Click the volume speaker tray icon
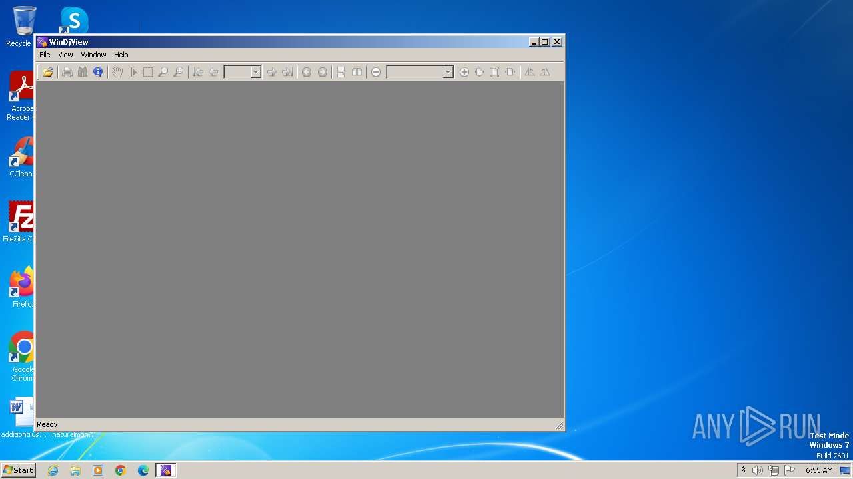 point(758,470)
